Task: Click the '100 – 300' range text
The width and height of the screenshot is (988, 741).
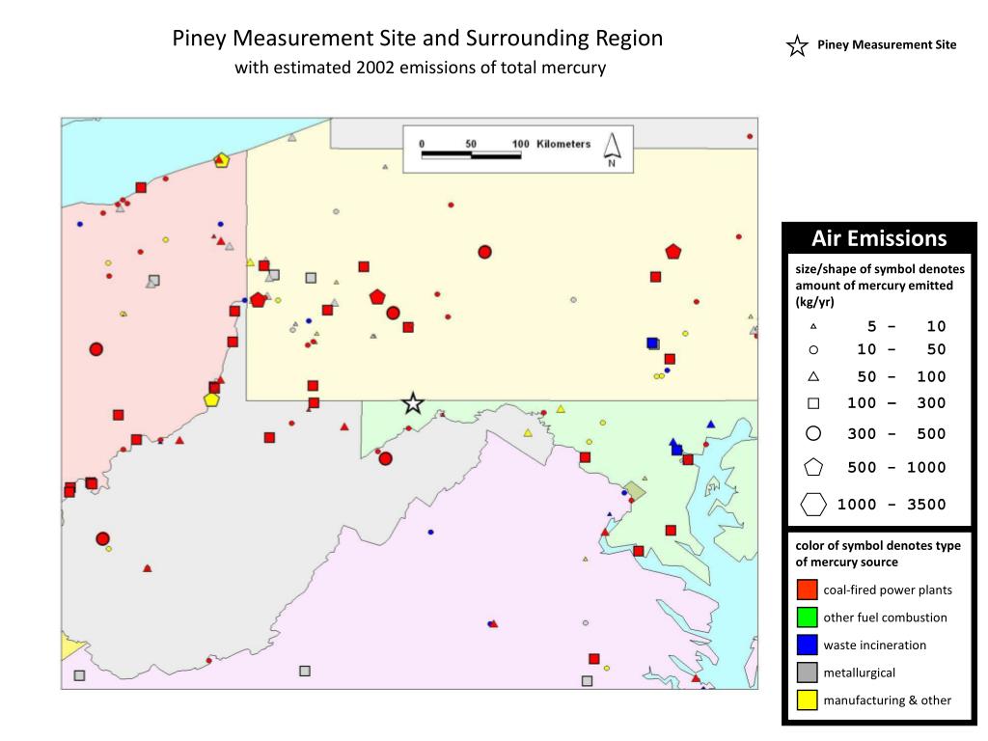Action: click(896, 403)
